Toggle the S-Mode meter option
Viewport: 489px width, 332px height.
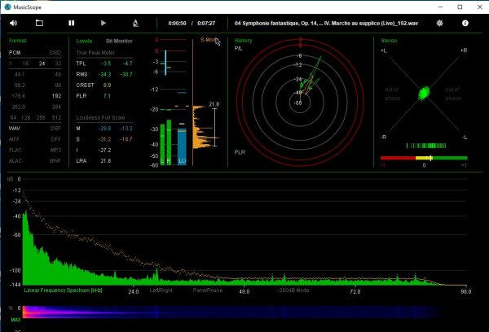pyautogui.click(x=209, y=40)
